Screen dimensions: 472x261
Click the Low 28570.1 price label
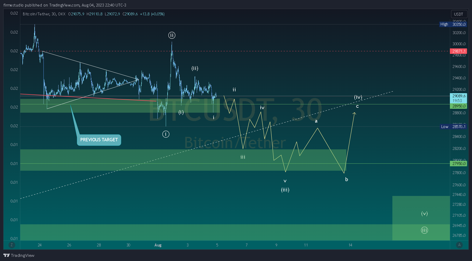tap(453, 127)
